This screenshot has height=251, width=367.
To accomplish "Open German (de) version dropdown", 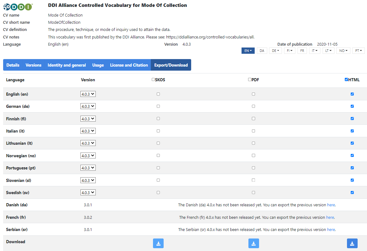I will (88, 106).
